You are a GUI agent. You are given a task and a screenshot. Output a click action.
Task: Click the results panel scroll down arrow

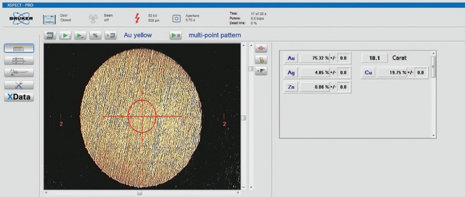pyautogui.click(x=434, y=135)
